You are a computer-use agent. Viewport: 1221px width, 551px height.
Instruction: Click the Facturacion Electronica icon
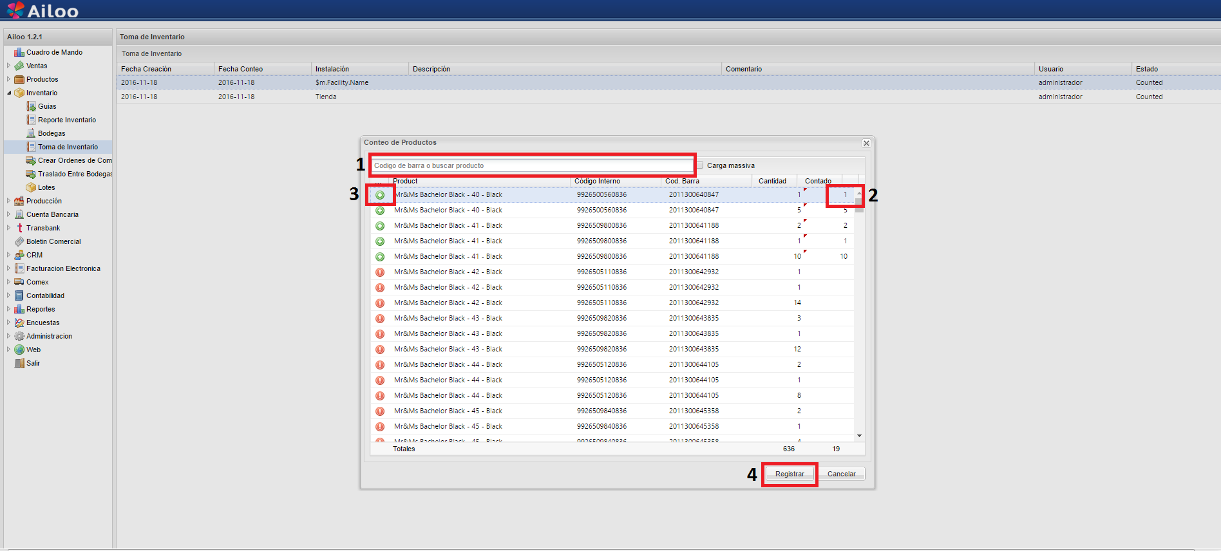tap(19, 268)
